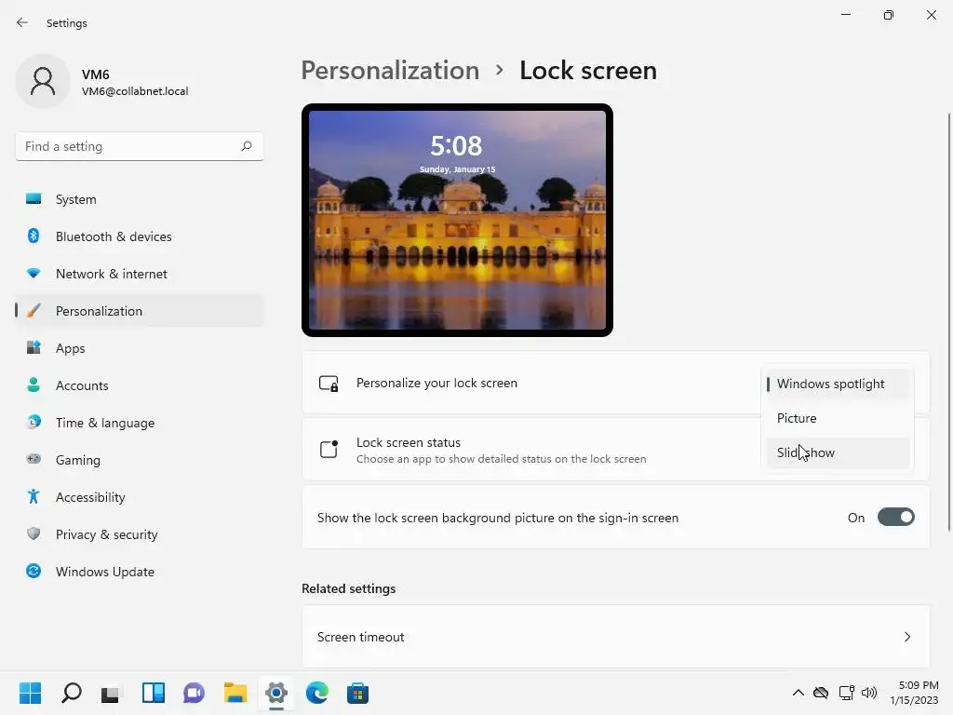Open Screen timeout via its chevron
Viewport: 953px width, 715px height.
pyautogui.click(x=906, y=637)
